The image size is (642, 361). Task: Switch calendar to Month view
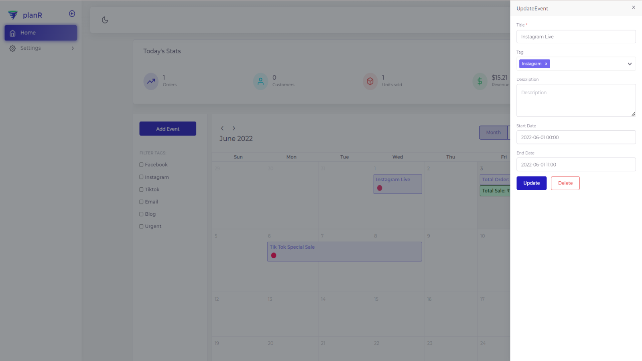click(493, 133)
